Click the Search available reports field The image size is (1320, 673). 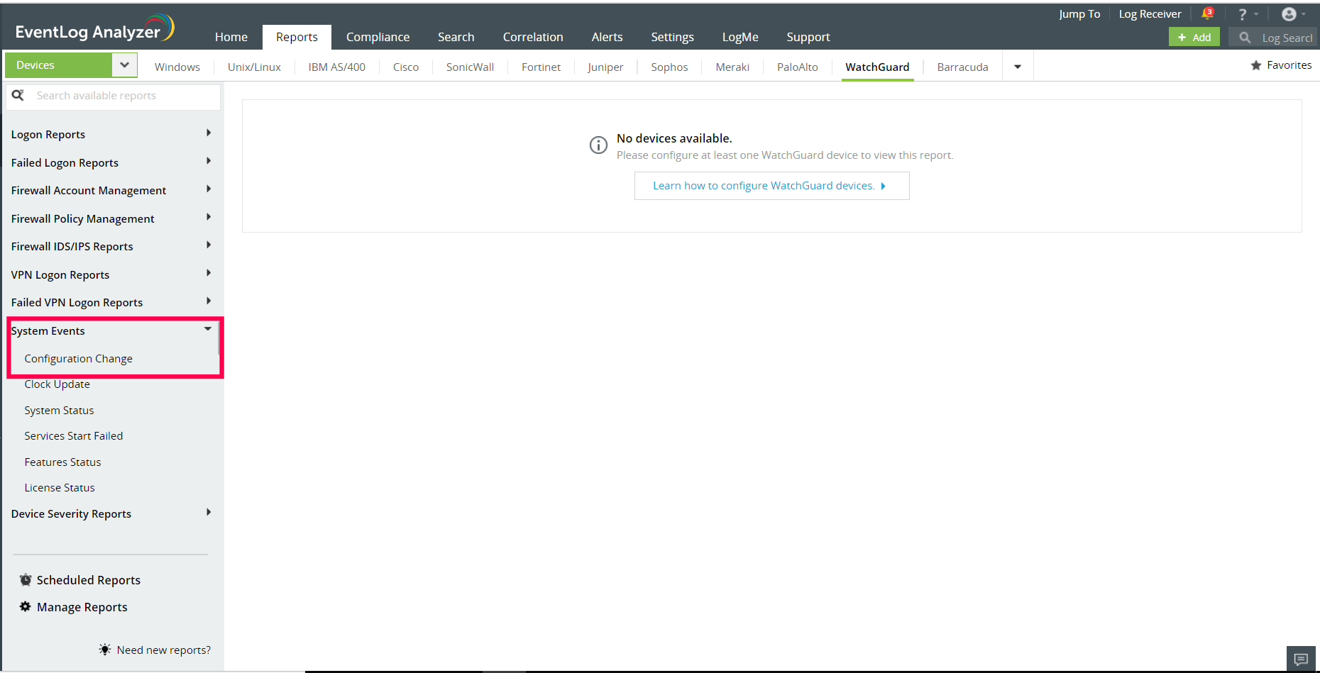pyautogui.click(x=114, y=96)
